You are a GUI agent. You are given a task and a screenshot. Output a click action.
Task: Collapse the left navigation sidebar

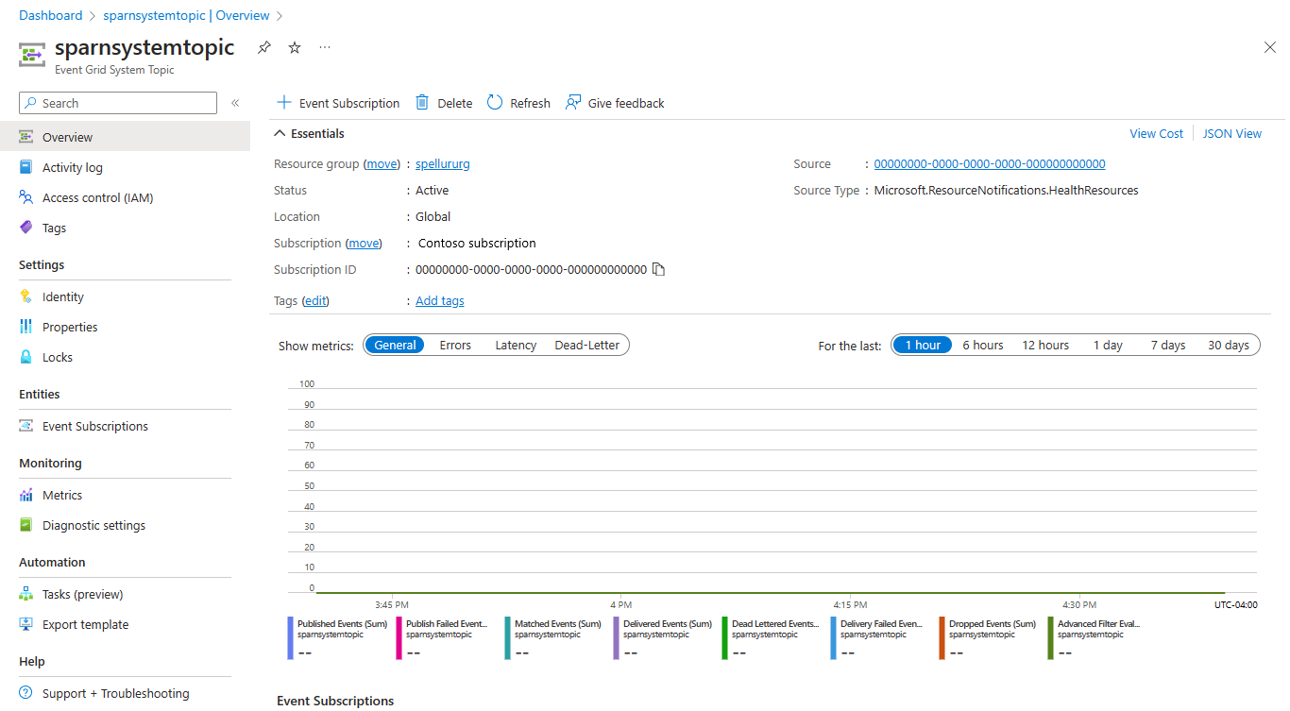(235, 103)
